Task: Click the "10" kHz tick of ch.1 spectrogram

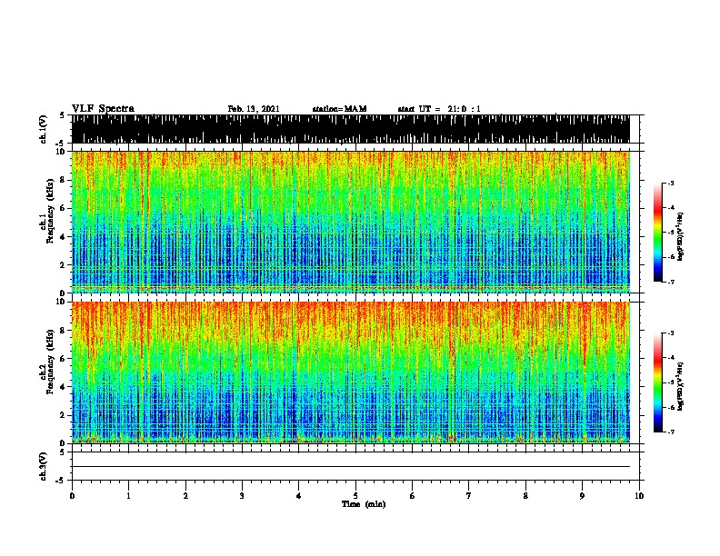Action: pos(62,153)
